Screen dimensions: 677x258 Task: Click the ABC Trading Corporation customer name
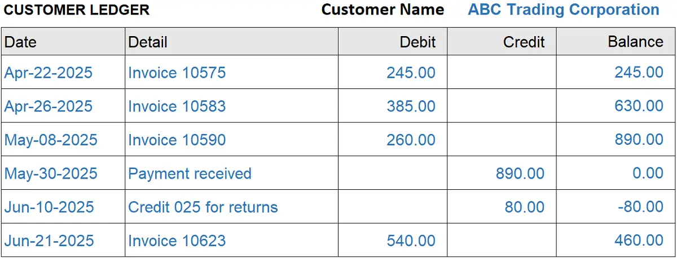[563, 10]
